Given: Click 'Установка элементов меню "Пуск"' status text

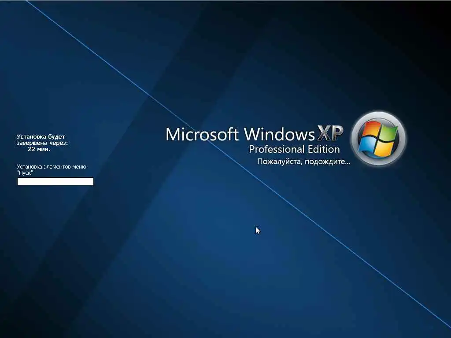Looking at the screenshot, I should point(52,169).
